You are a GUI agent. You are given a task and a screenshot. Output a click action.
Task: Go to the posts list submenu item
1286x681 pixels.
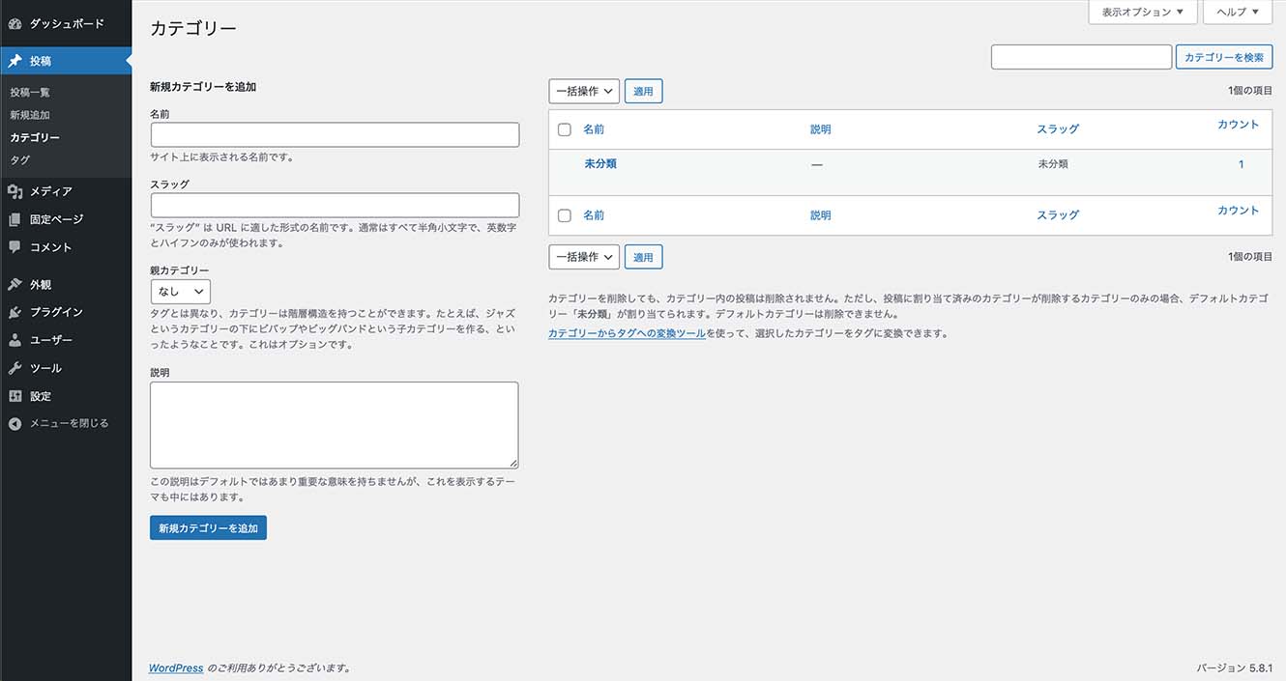click(x=30, y=93)
